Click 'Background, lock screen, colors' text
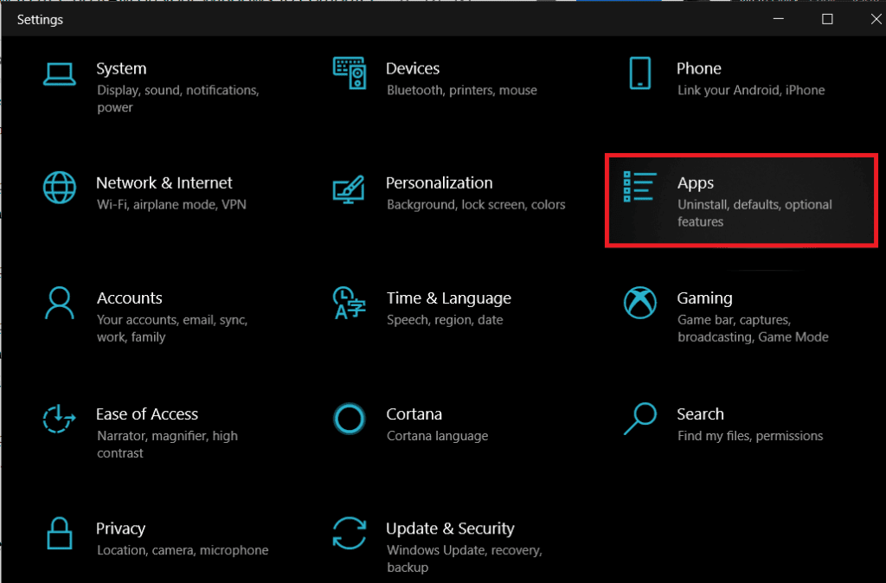886x583 pixels. [476, 204]
